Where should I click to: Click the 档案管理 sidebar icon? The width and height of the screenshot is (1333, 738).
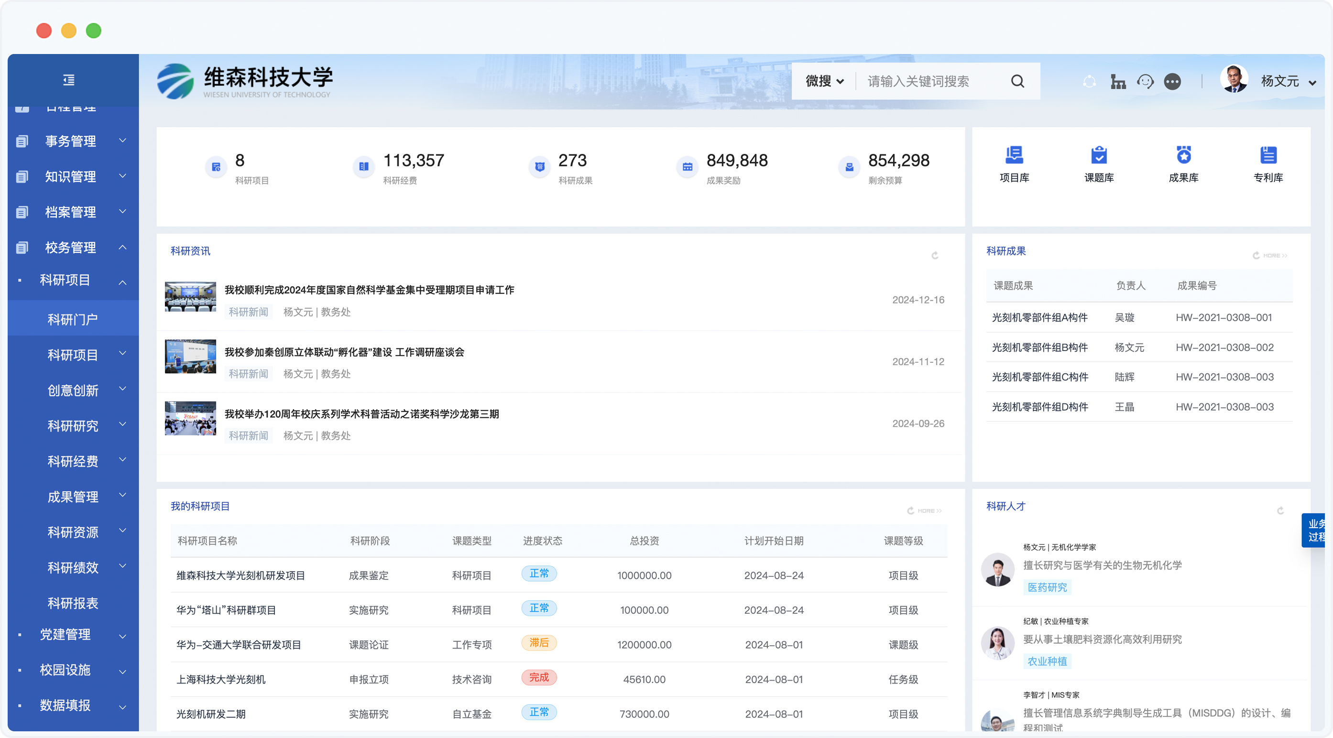22,212
